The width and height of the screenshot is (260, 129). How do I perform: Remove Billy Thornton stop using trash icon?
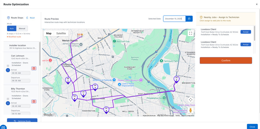34,102
